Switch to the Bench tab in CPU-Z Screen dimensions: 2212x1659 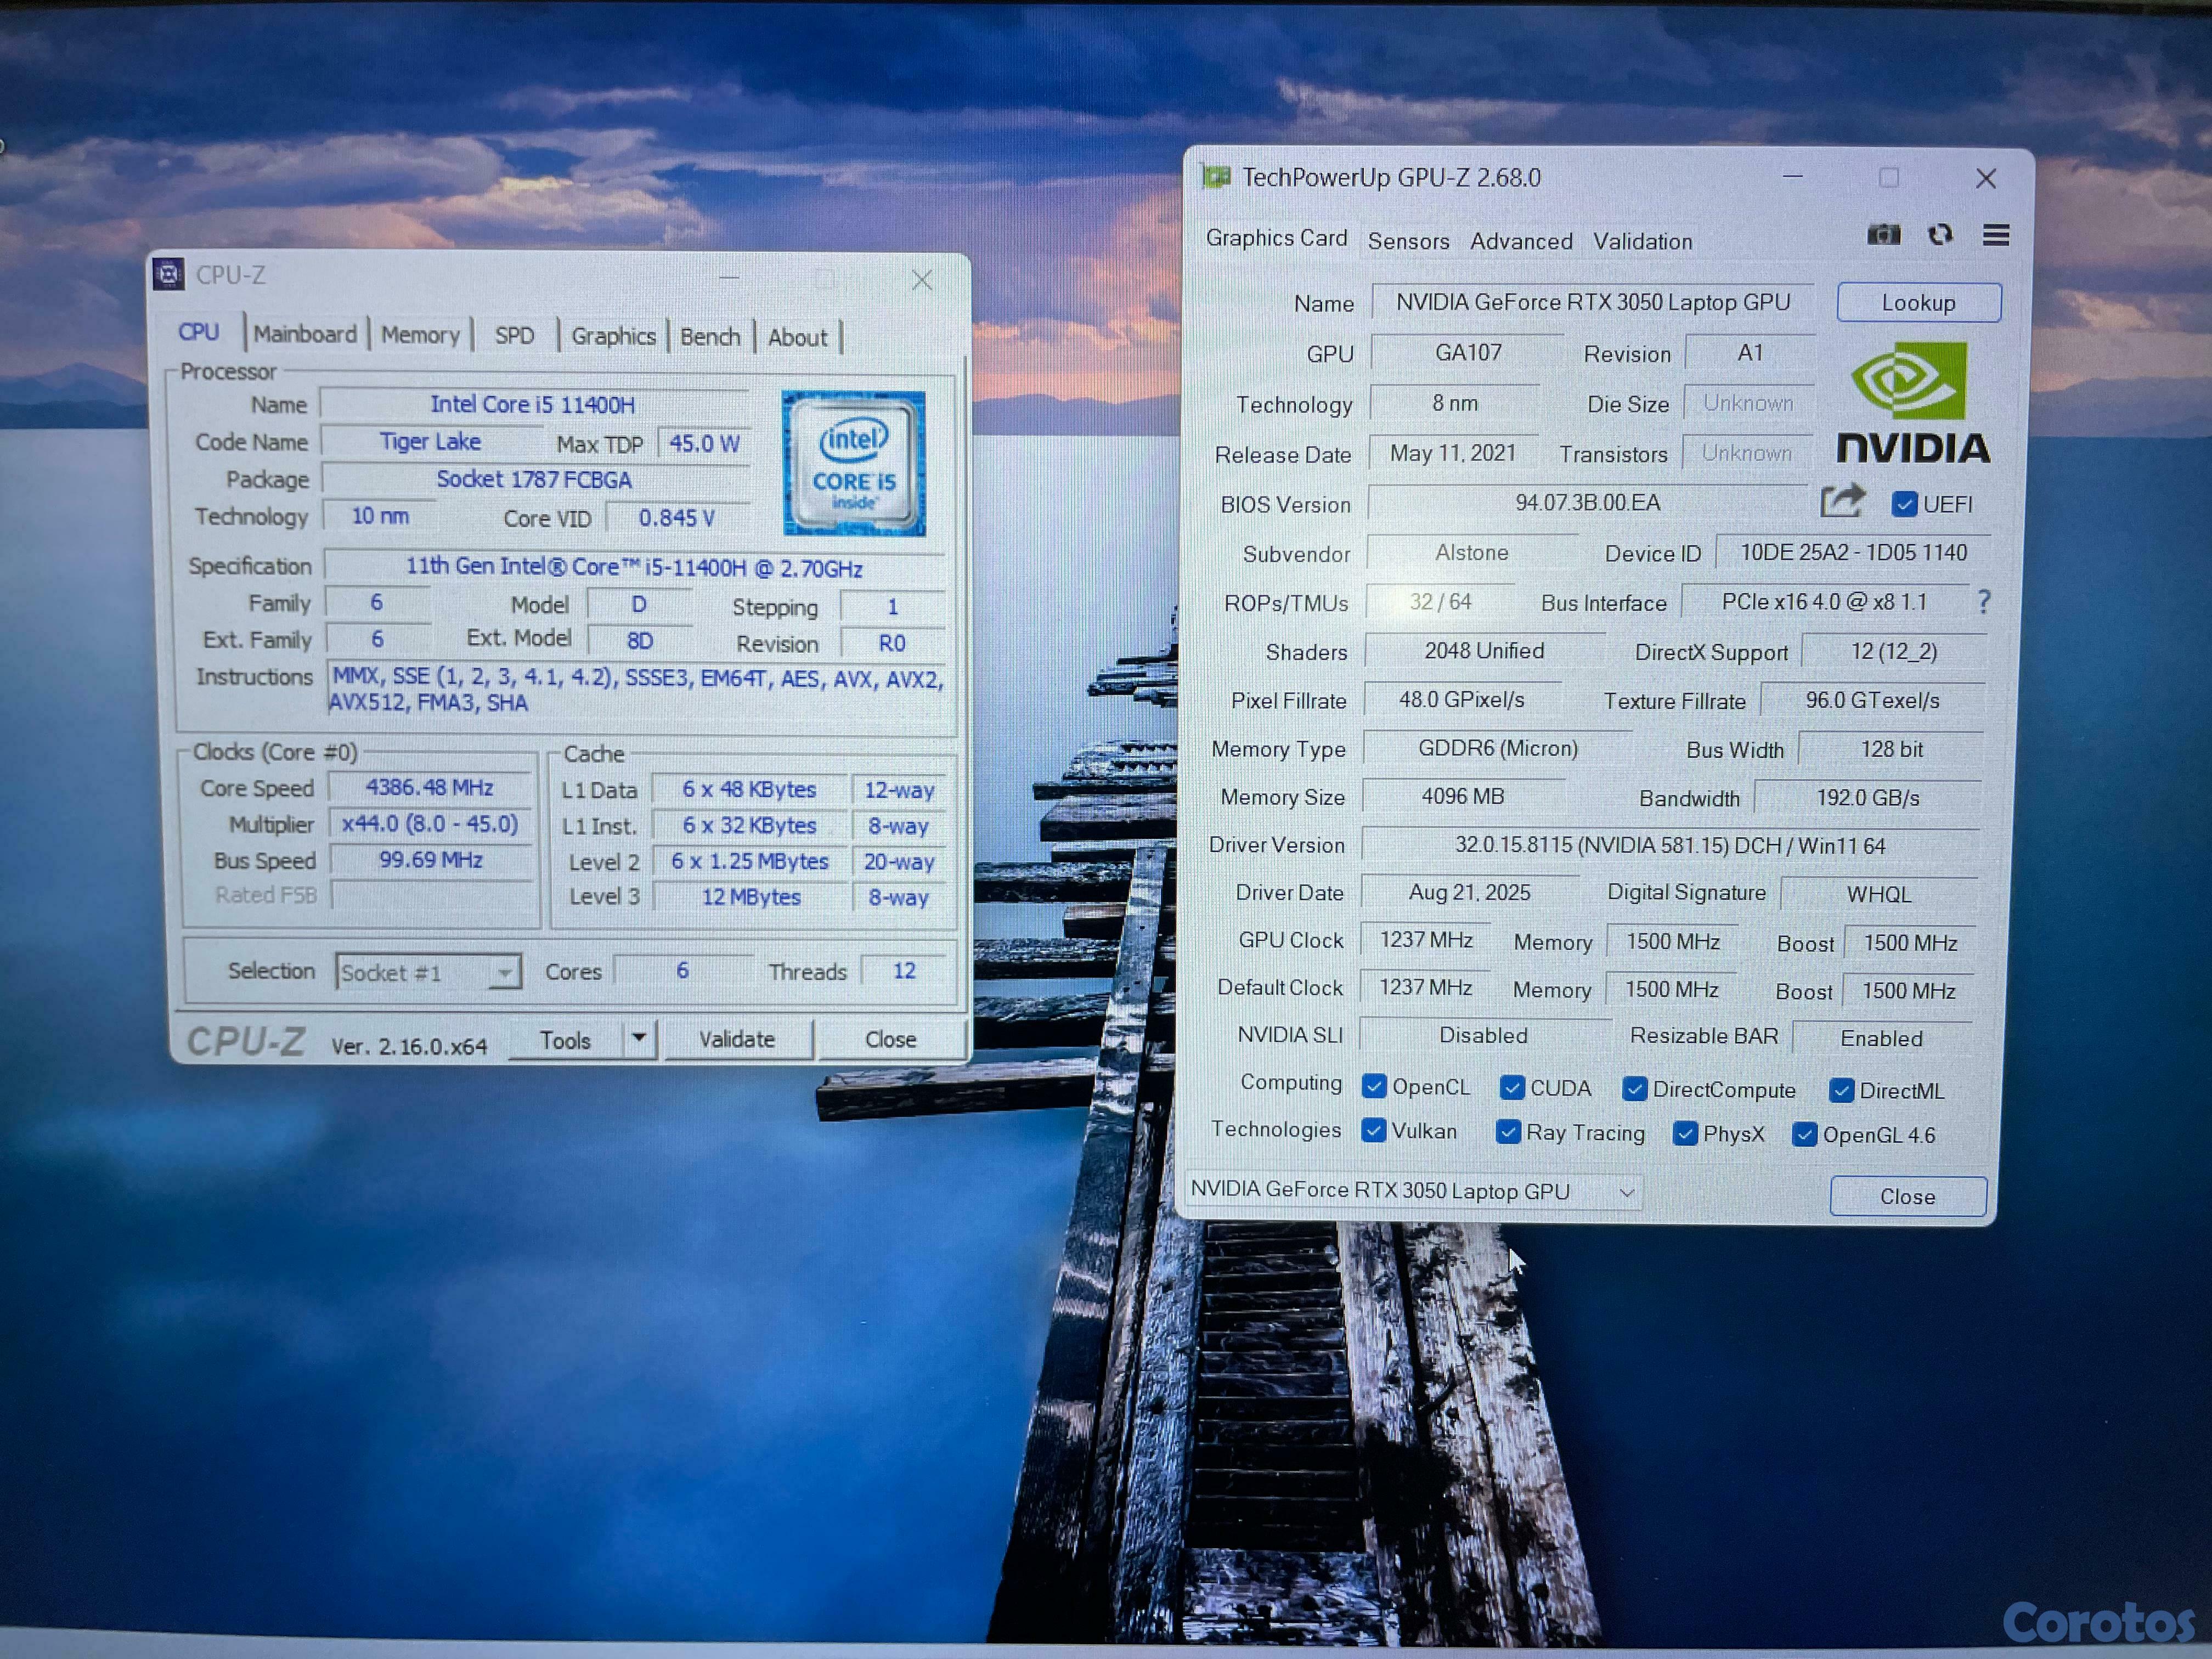pyautogui.click(x=710, y=337)
